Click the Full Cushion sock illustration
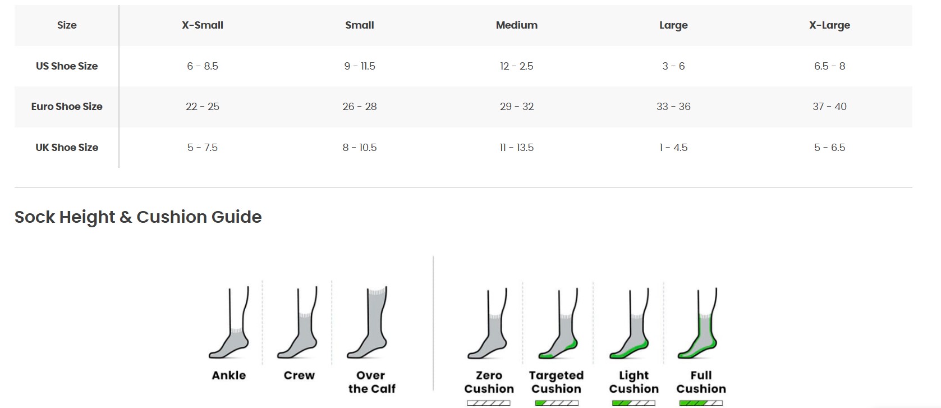The height and width of the screenshot is (408, 941). 698,324
